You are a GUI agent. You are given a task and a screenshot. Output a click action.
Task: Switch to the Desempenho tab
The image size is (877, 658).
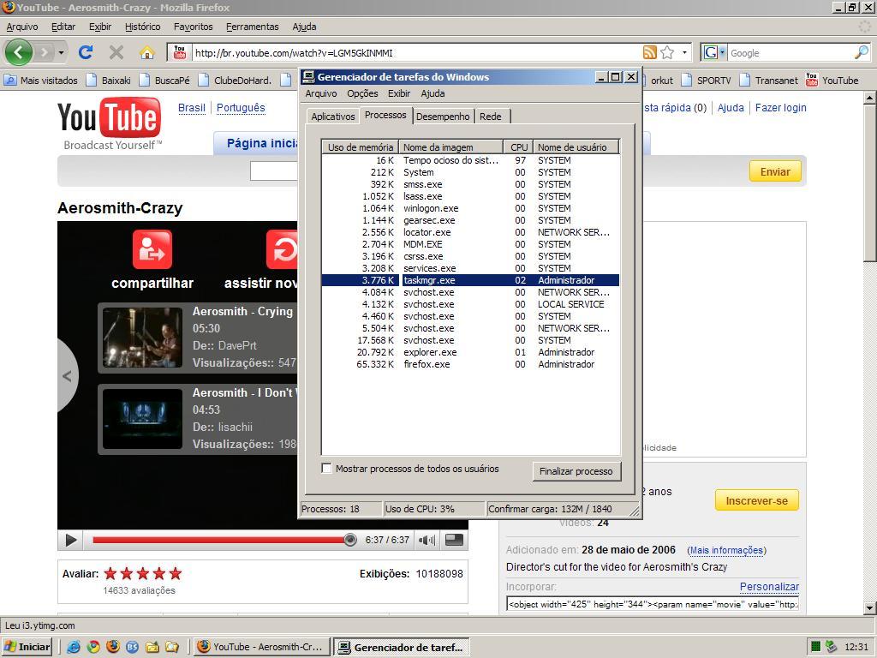(x=443, y=117)
